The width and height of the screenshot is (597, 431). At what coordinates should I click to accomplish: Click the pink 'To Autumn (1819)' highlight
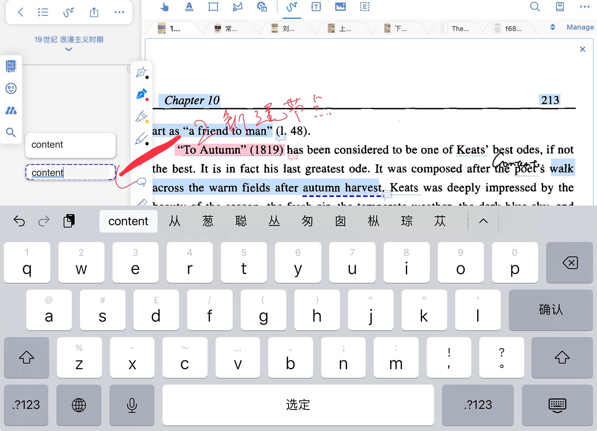point(230,150)
